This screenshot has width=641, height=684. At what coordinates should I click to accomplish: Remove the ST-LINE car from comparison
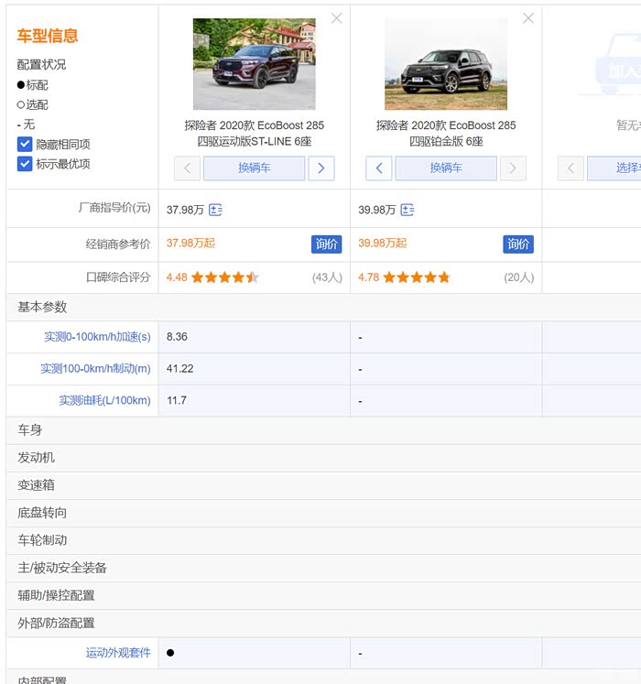pos(336,18)
